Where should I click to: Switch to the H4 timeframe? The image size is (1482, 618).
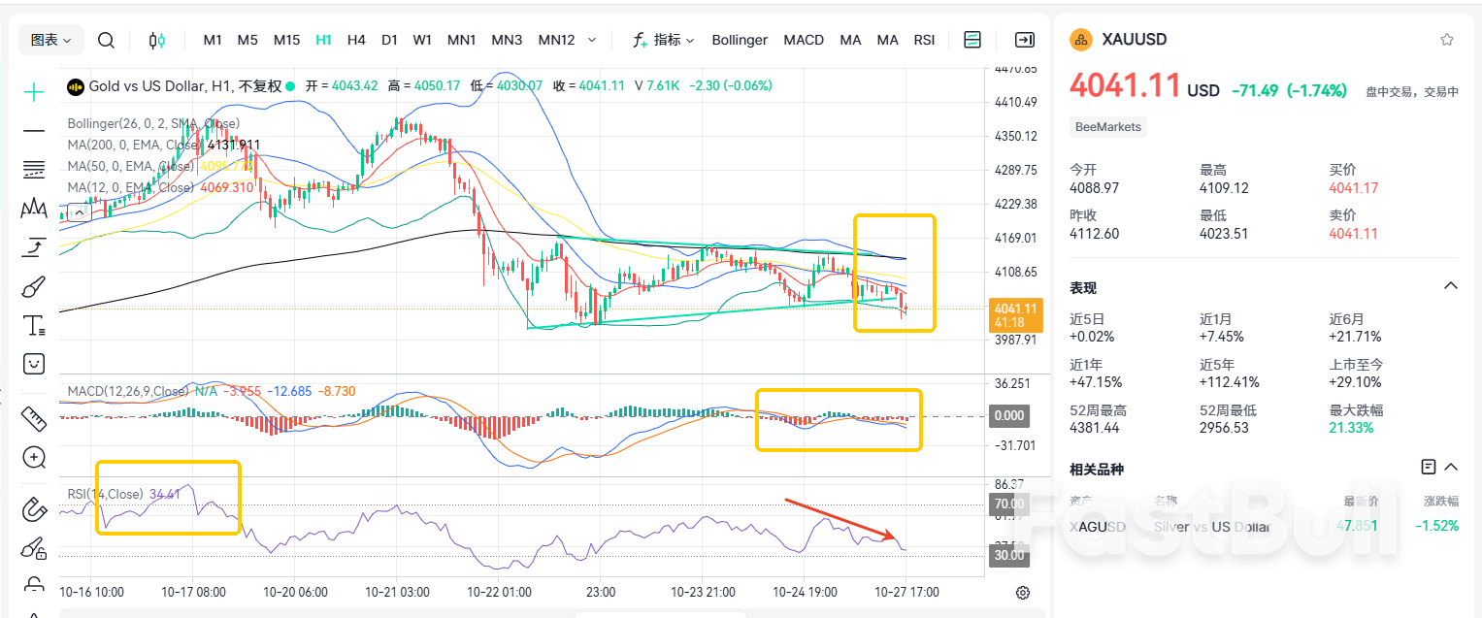[x=356, y=40]
